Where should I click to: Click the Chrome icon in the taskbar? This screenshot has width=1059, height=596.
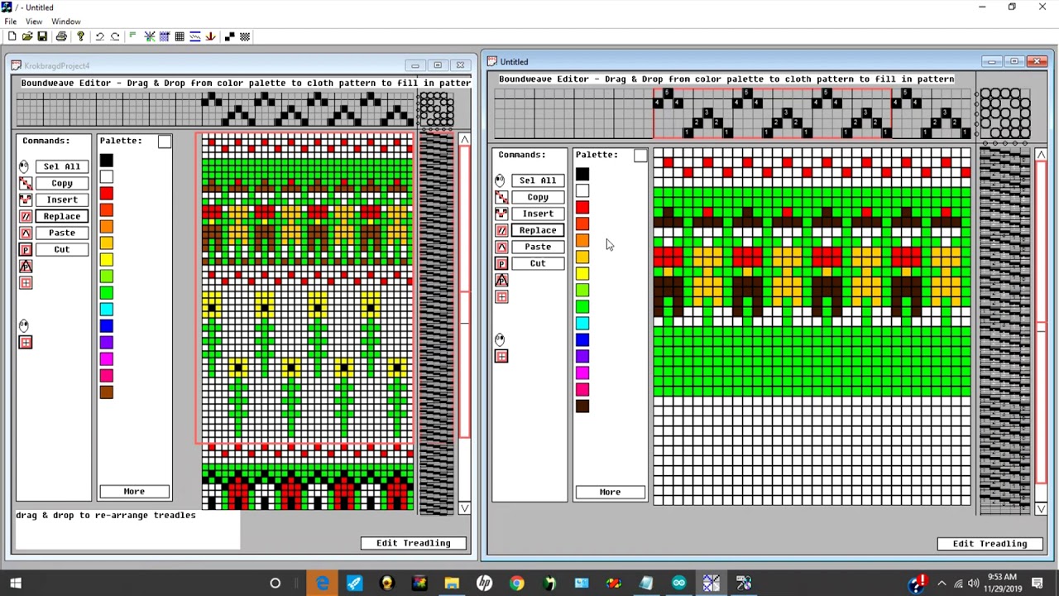click(x=516, y=584)
